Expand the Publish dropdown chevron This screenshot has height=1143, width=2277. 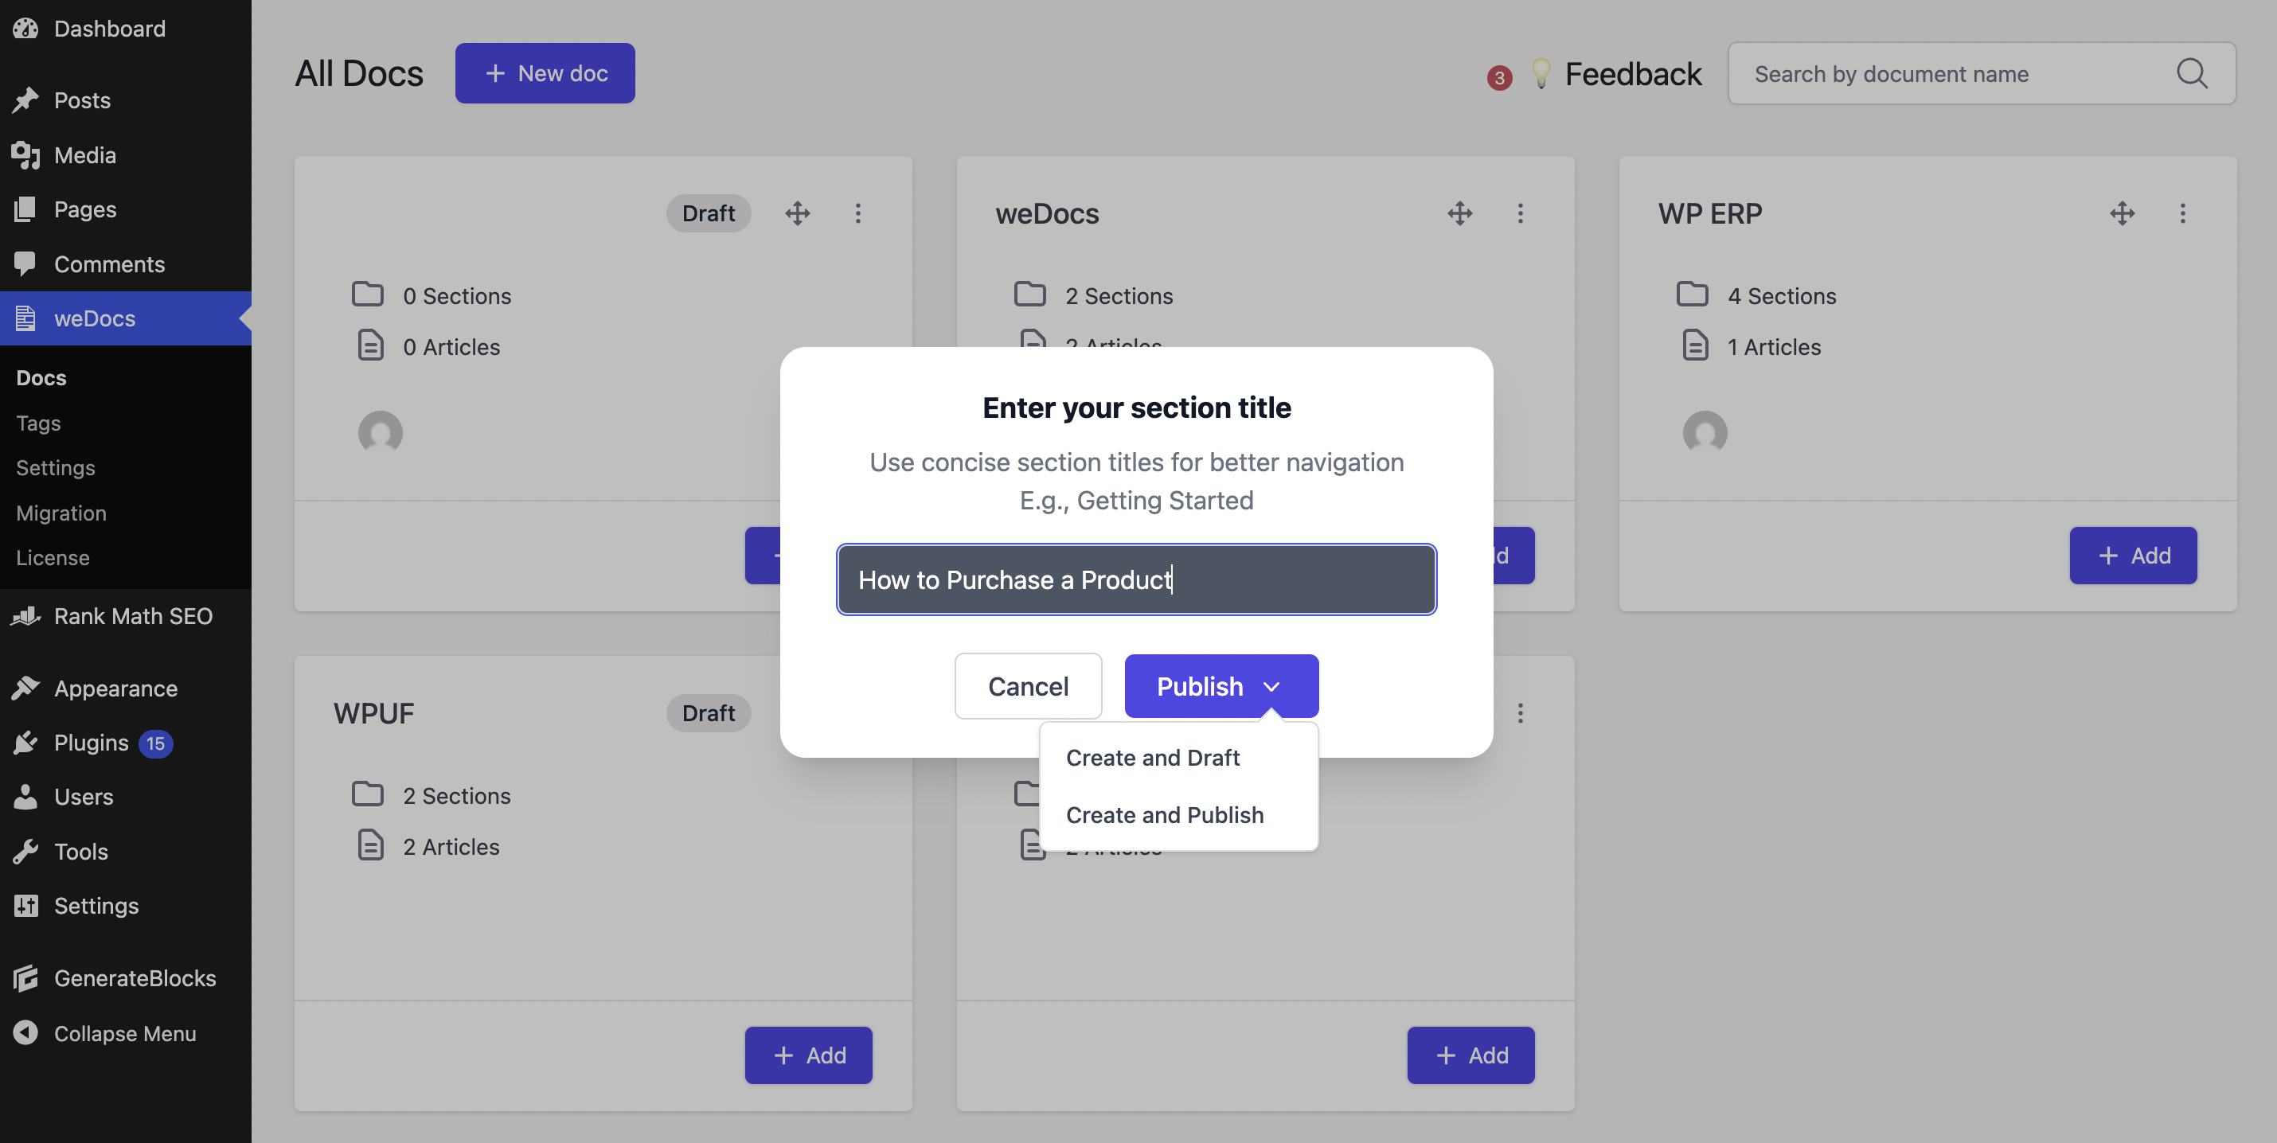[1272, 687]
